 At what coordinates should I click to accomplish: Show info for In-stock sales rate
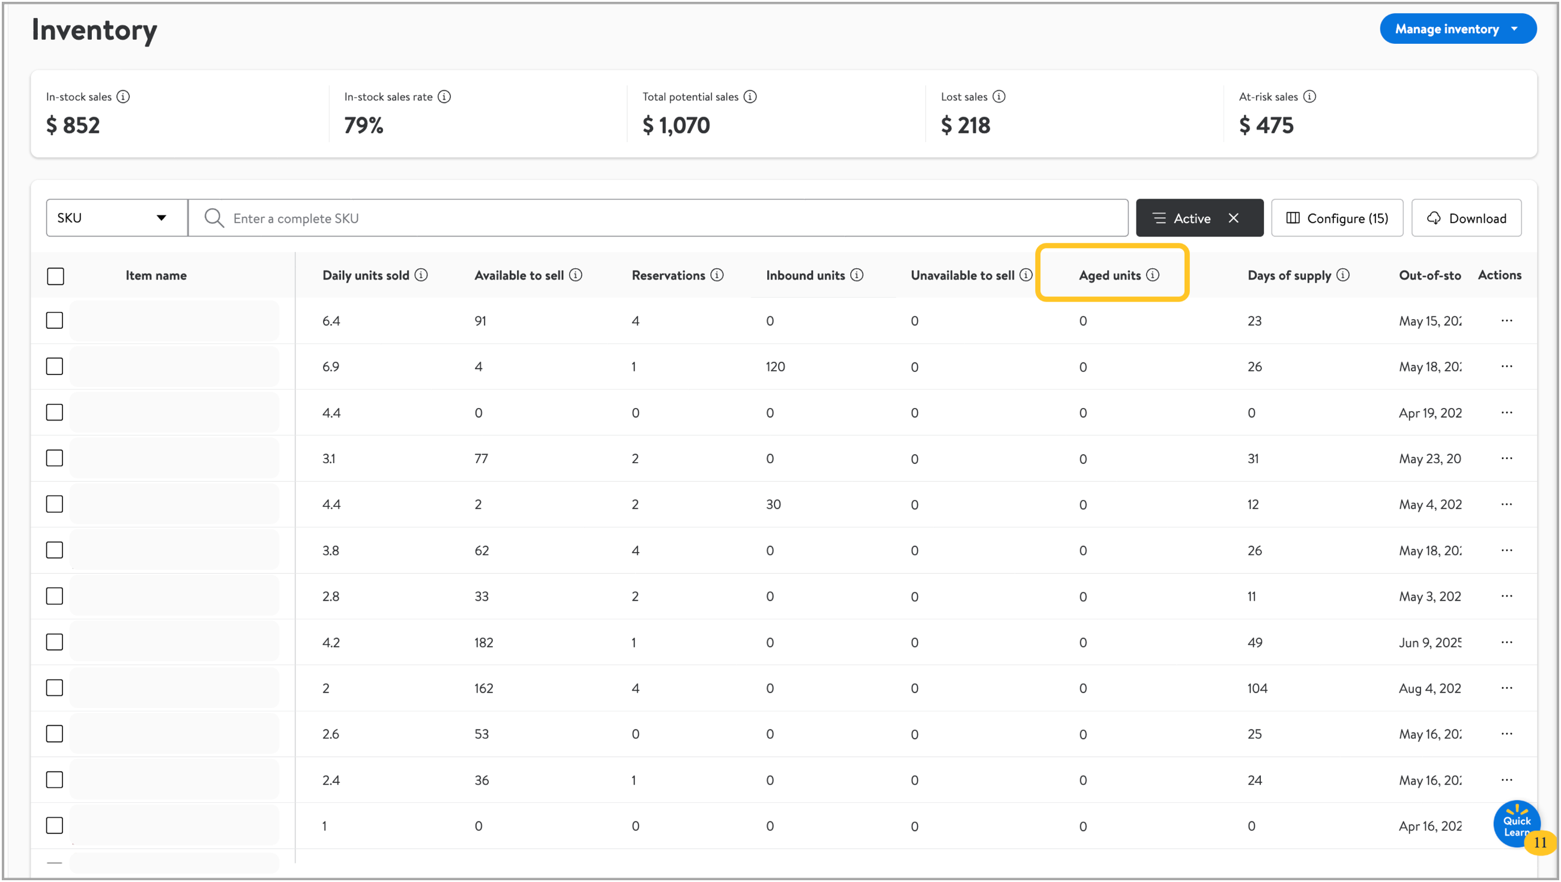(x=444, y=97)
